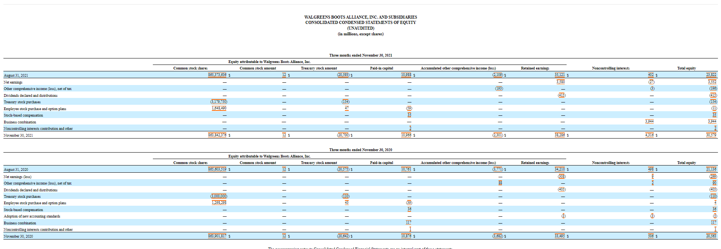Select 2020 net loss total equity (299)
Screen dimensions: 721x249
coord(713,176)
